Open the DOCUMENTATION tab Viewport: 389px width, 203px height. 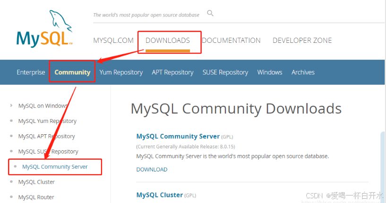(x=231, y=41)
